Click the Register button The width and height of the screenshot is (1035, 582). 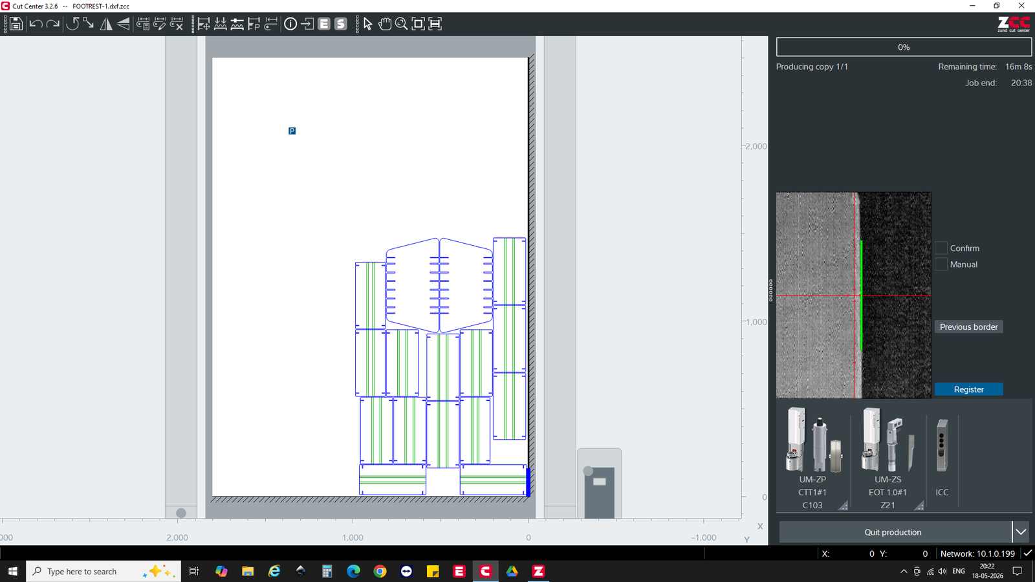pyautogui.click(x=968, y=389)
